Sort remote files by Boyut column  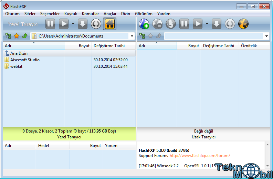tap(189, 46)
